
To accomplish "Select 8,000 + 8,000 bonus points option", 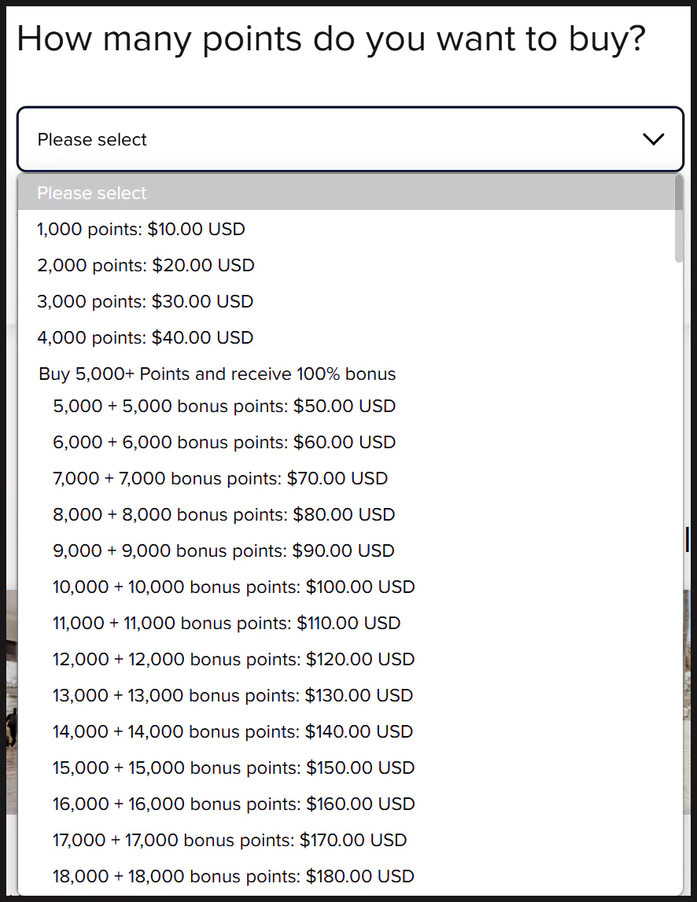I will pyautogui.click(x=224, y=515).
